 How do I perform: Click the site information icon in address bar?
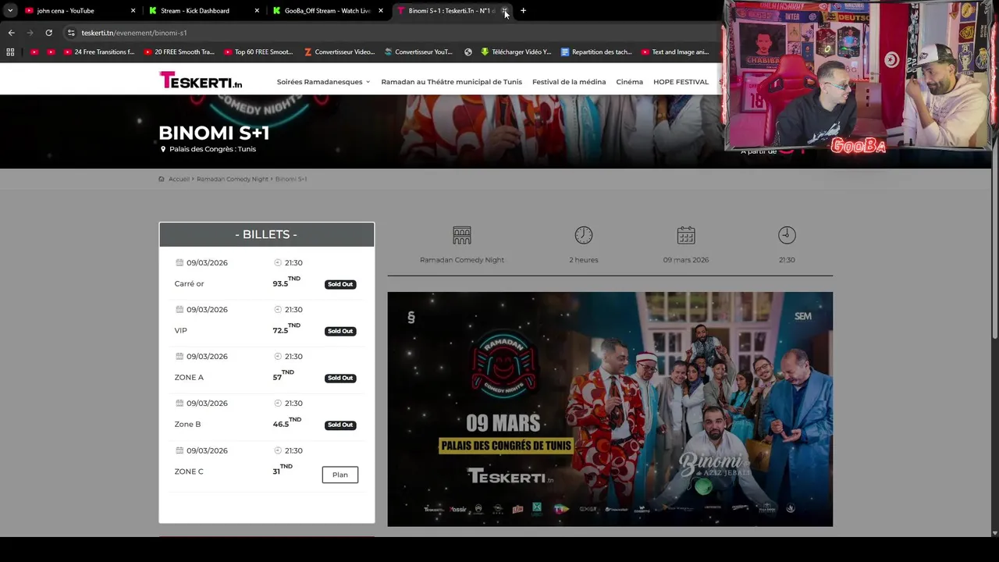(x=71, y=33)
